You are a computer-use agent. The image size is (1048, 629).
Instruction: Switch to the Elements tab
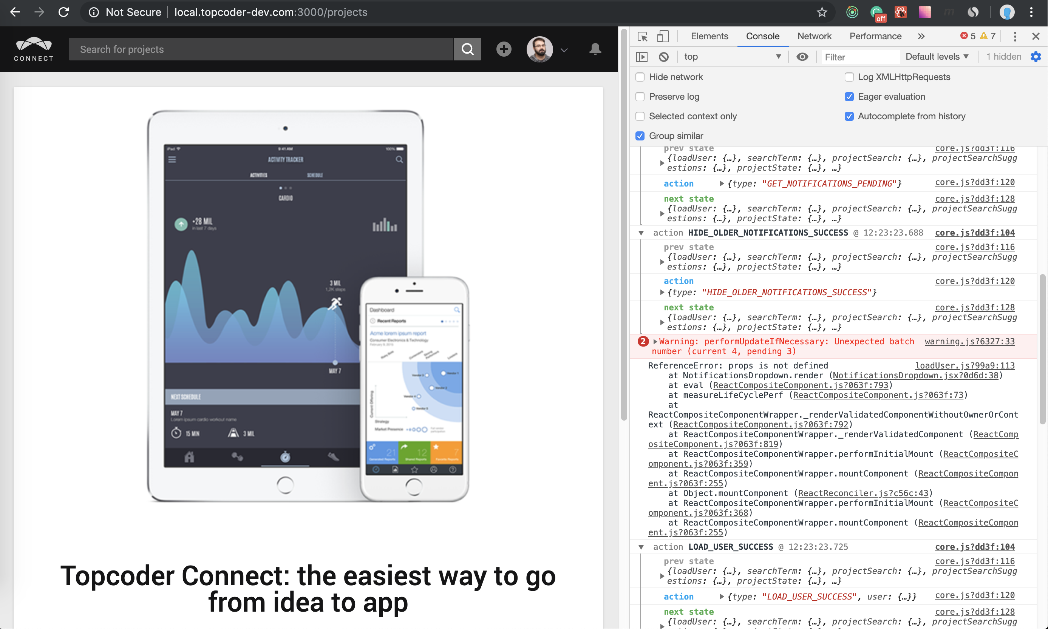pos(709,37)
